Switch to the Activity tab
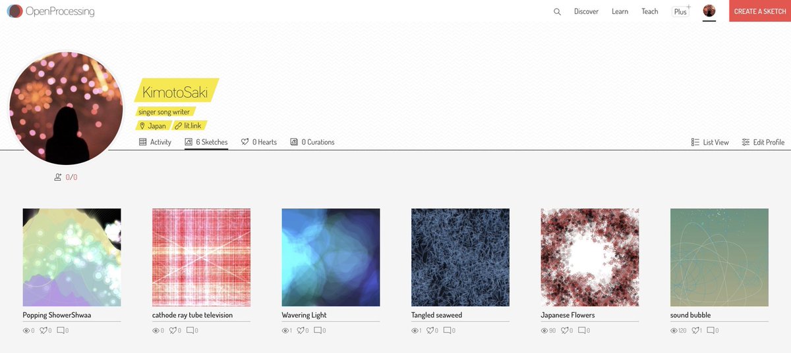Image resolution: width=791 pixels, height=353 pixels. (x=156, y=142)
